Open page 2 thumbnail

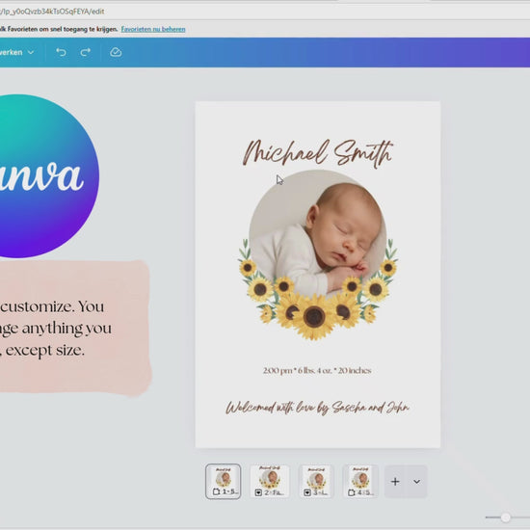pyautogui.click(x=270, y=481)
